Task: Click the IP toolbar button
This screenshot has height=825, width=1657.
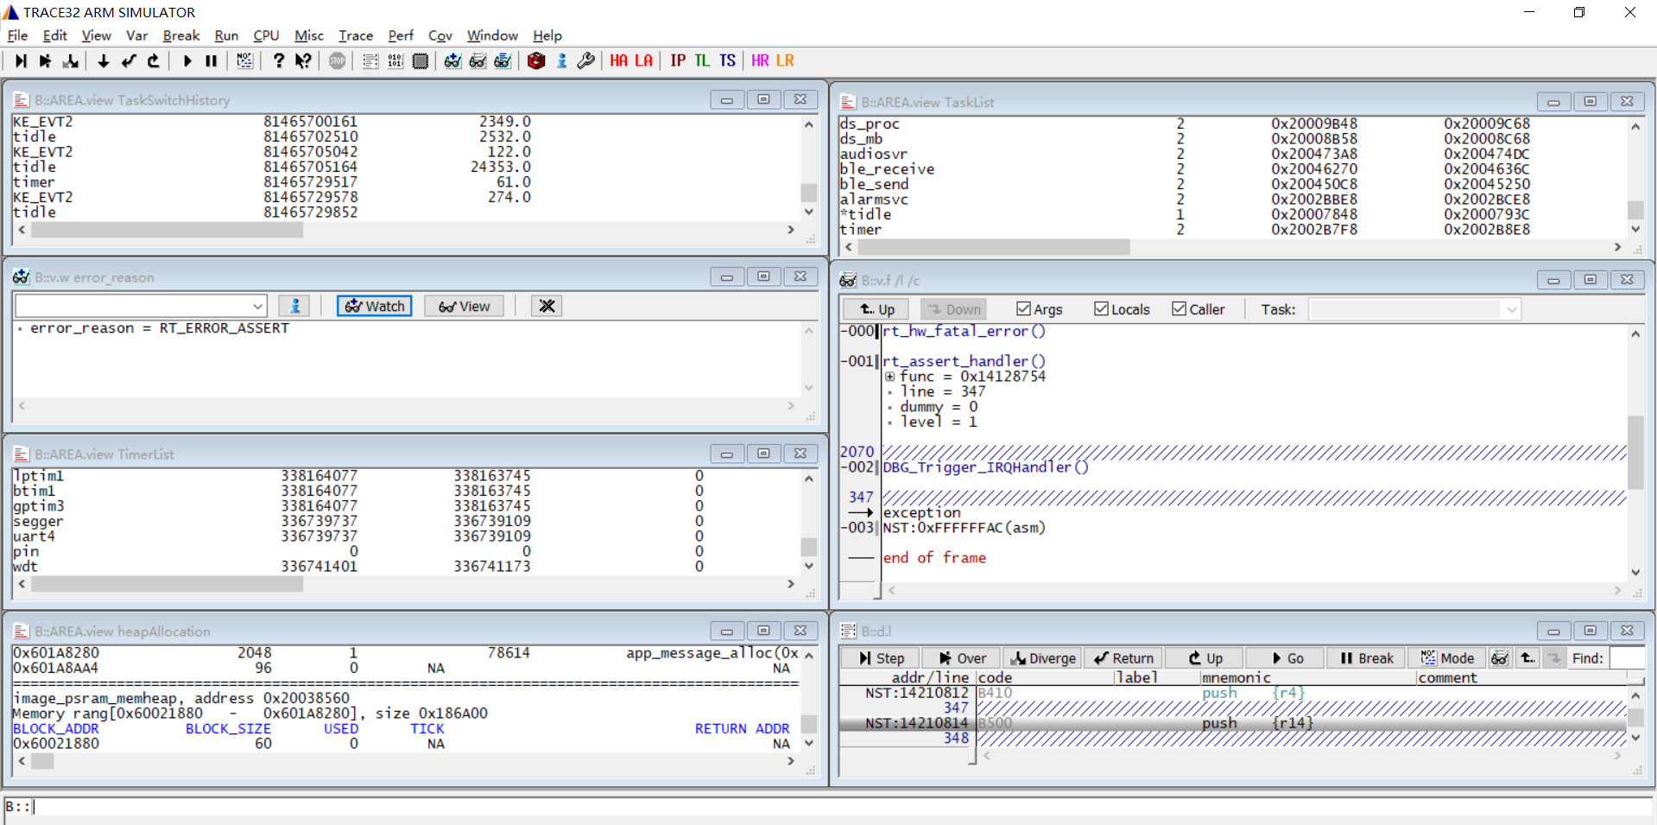Action: (678, 60)
